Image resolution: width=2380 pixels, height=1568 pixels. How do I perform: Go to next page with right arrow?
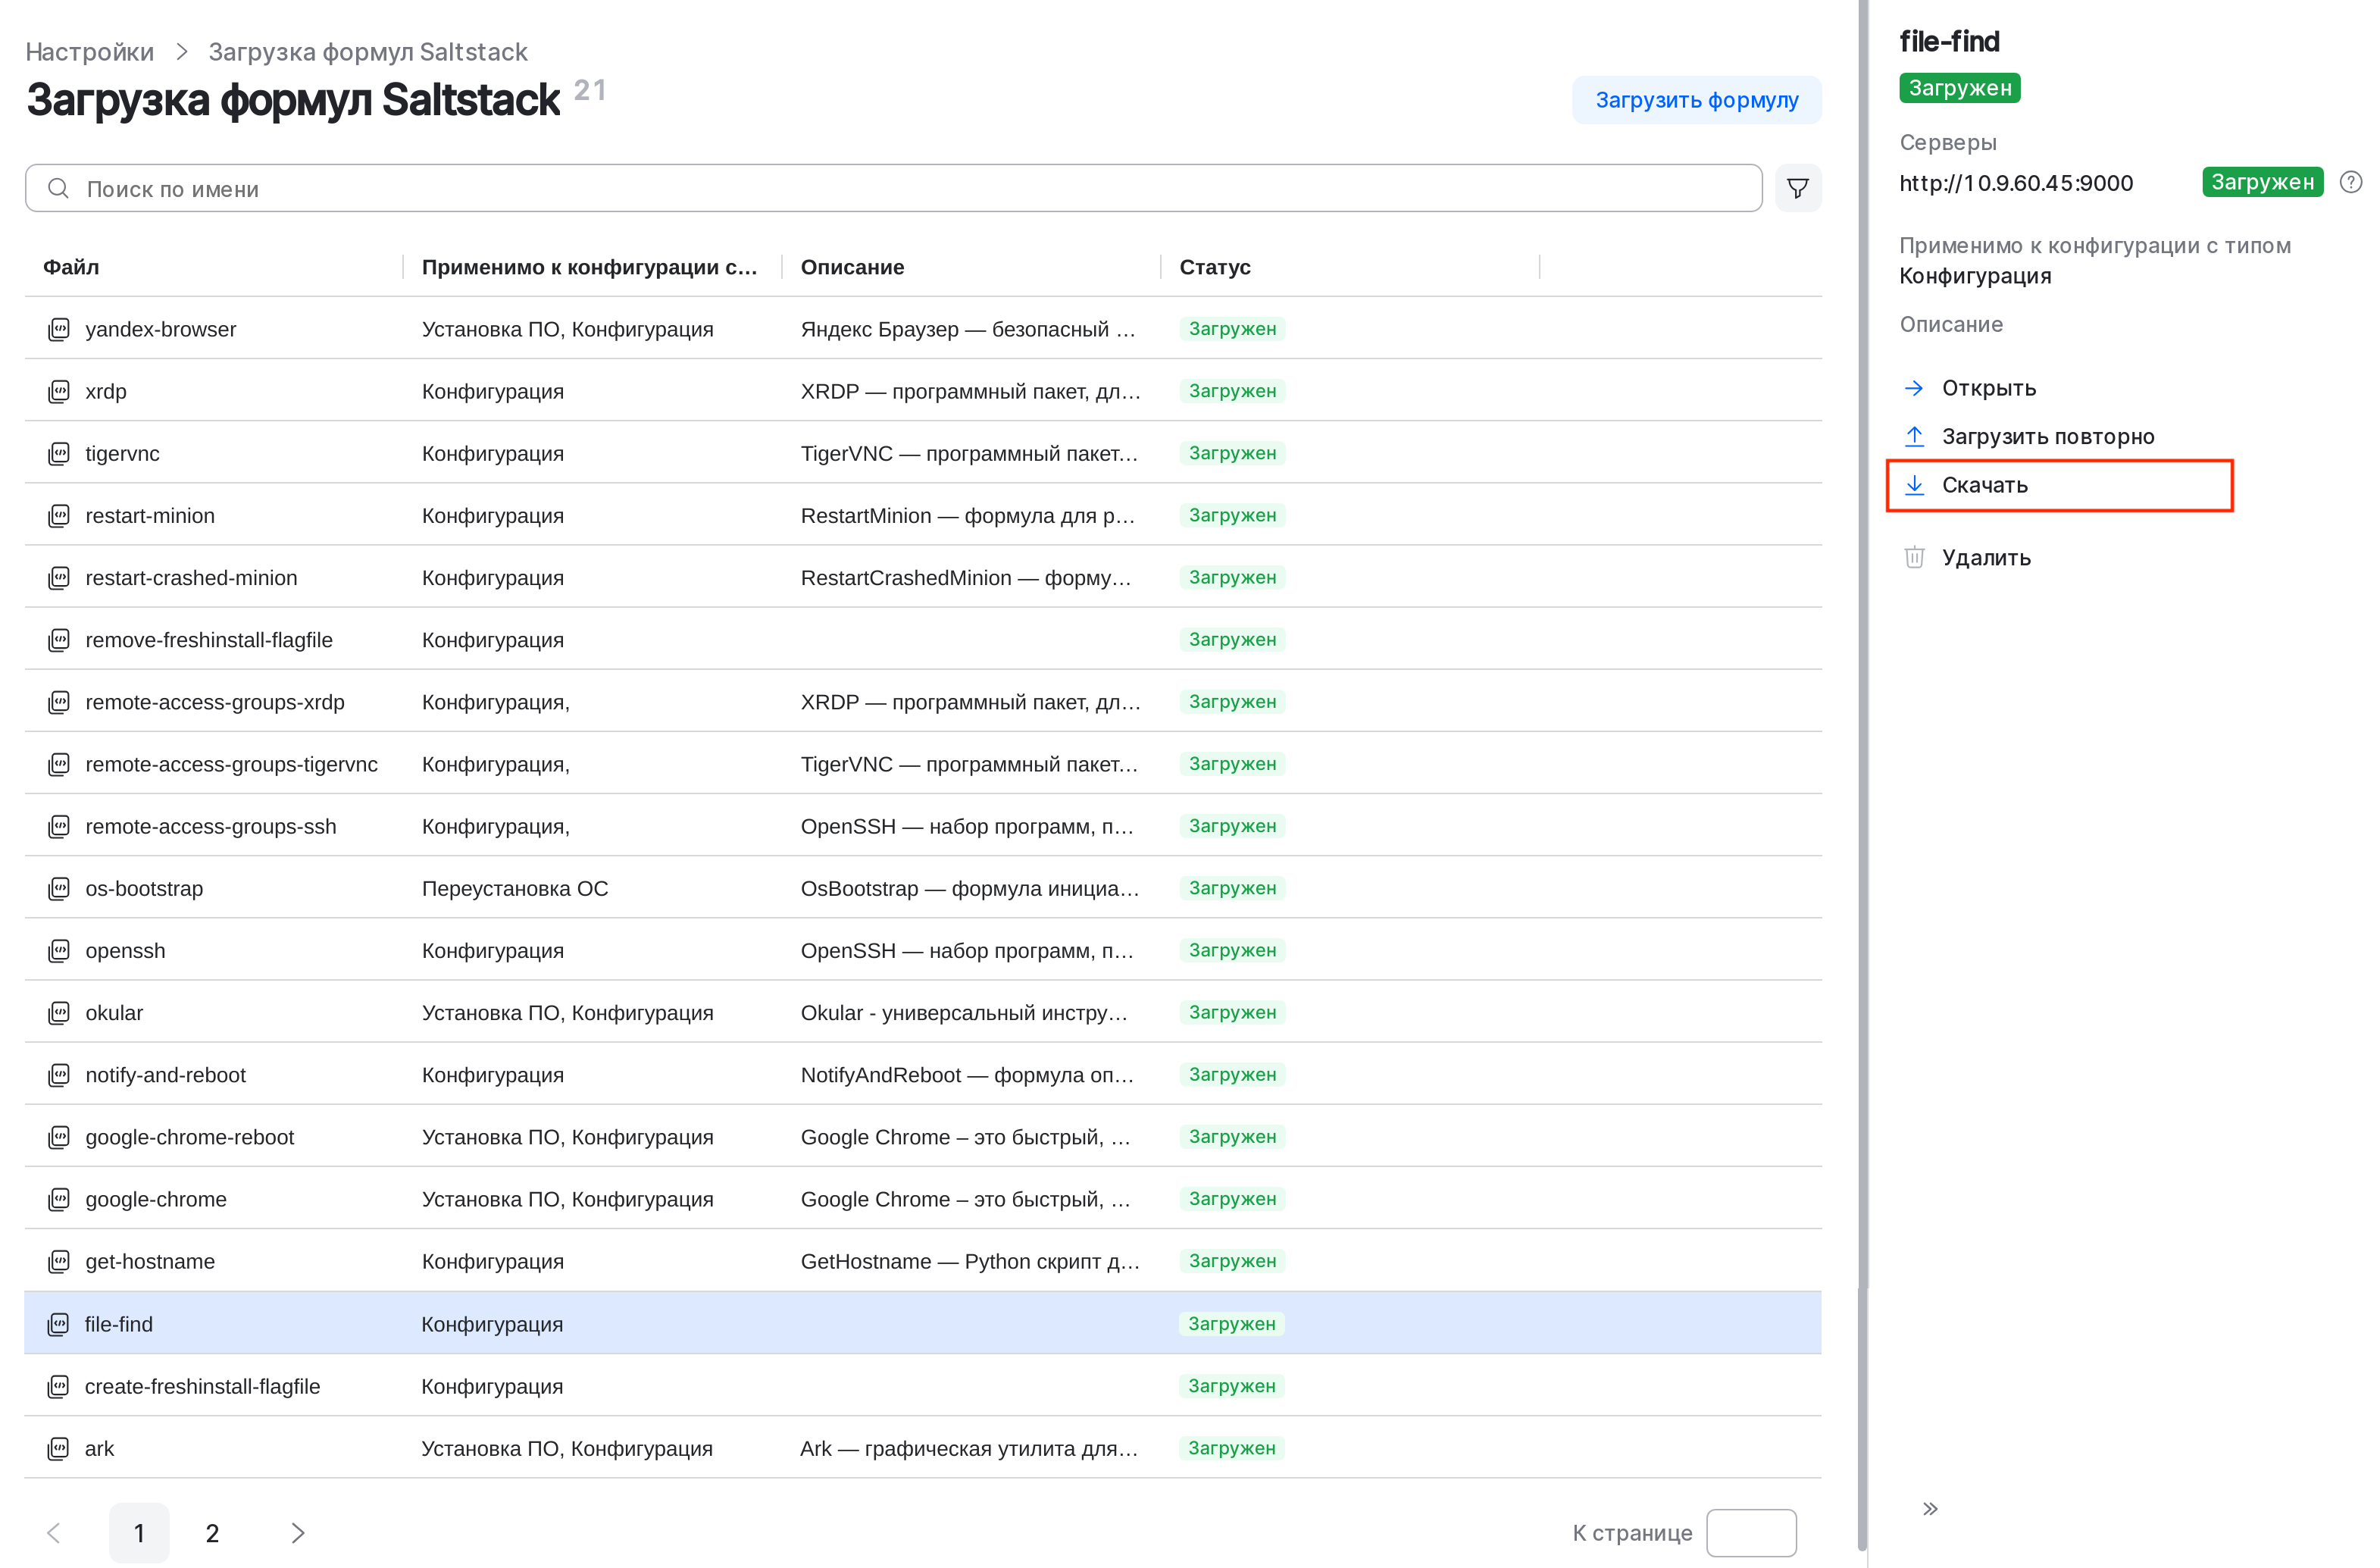297,1532
